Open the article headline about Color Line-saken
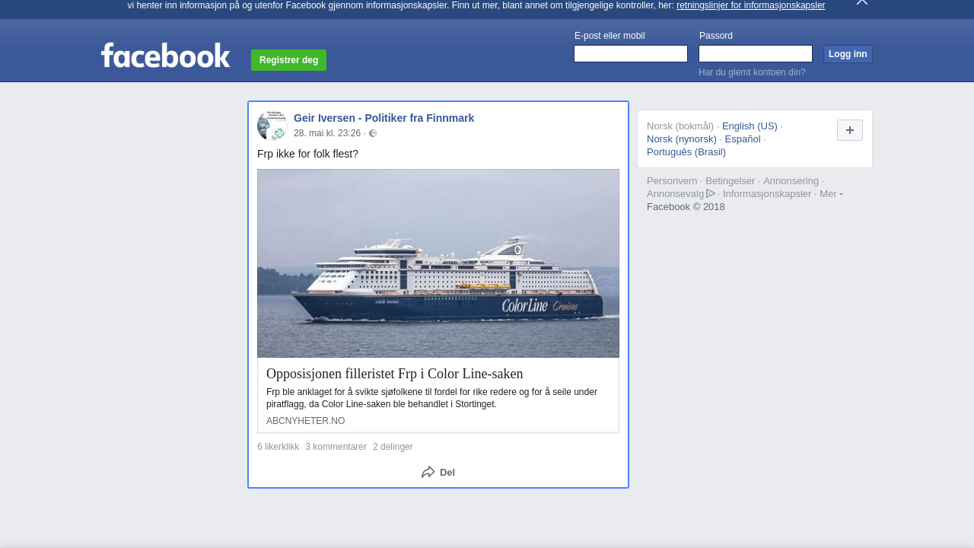The image size is (974, 548). (394, 374)
